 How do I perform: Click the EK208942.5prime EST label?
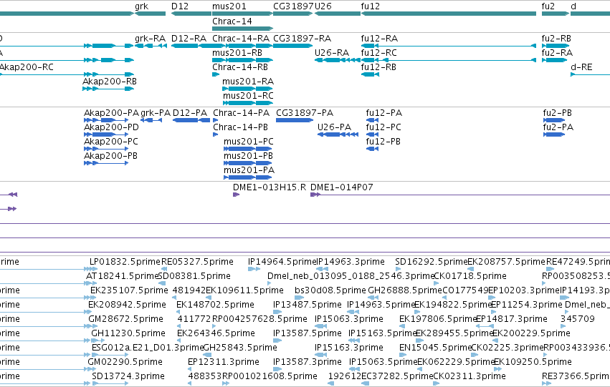click(x=127, y=305)
